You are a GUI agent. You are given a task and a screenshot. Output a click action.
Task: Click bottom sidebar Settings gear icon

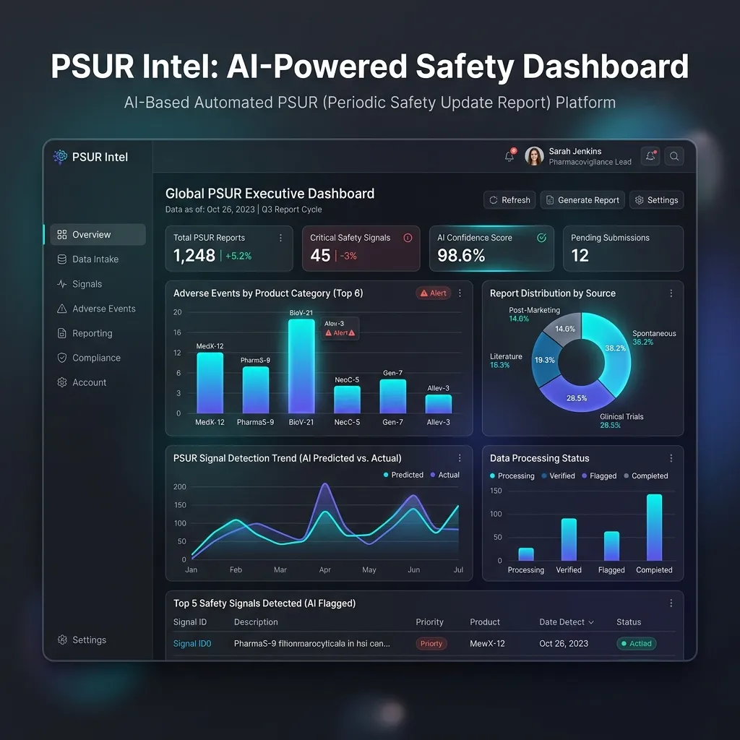coord(62,640)
